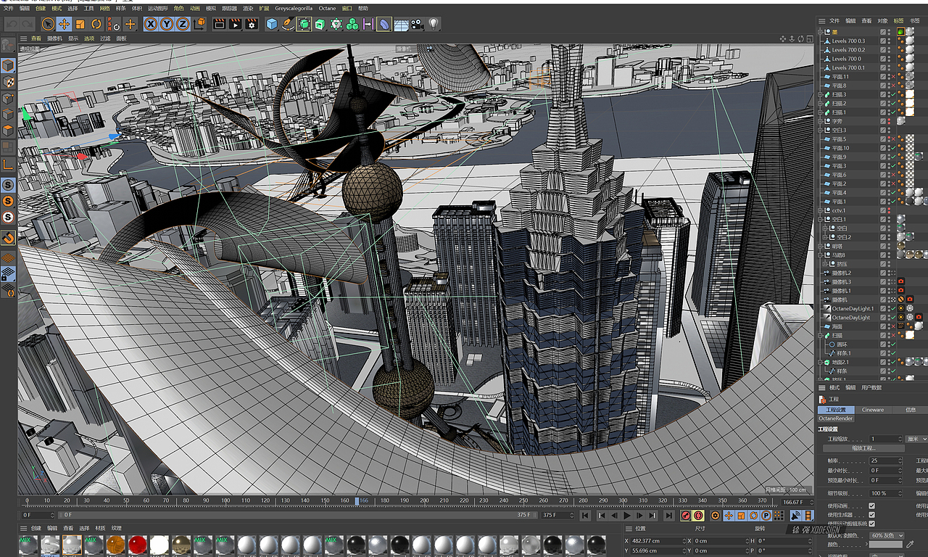
Task: Toggle the X axis lock
Action: coord(151,24)
